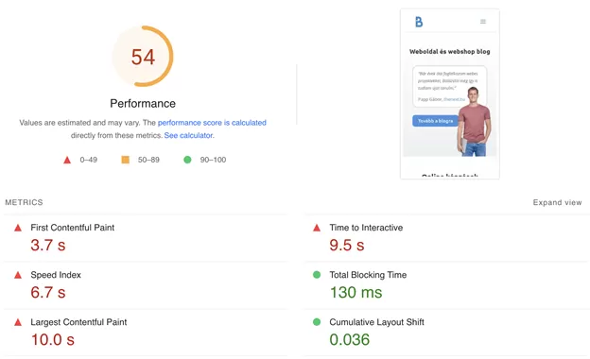Click the '9.5 s' metric value
Image resolution: width=590 pixels, height=359 pixels.
[347, 245]
